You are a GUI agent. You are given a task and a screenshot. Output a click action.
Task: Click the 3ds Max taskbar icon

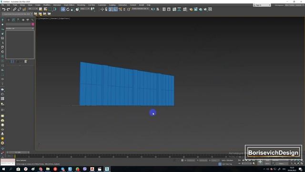click(x=107, y=169)
